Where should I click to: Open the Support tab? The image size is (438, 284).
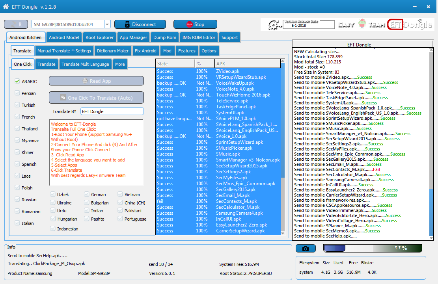pos(229,37)
